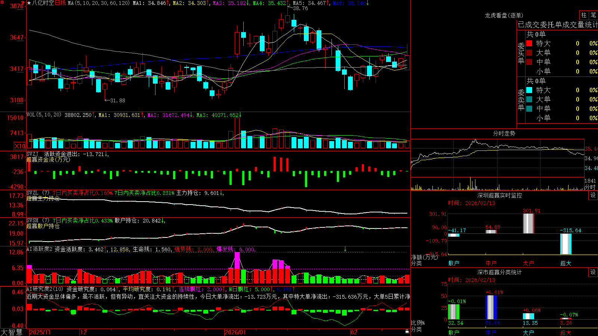Click the 超赢主力持仓 legend text
Image resolution: width=598 pixels, height=336 pixels.
coord(43,198)
